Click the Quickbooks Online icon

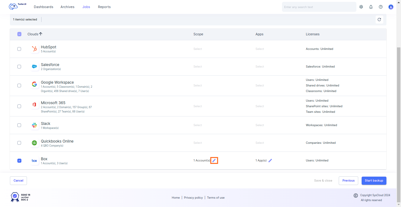click(x=34, y=143)
